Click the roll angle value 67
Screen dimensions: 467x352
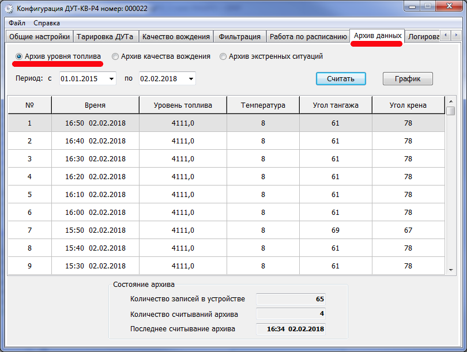[x=408, y=230]
